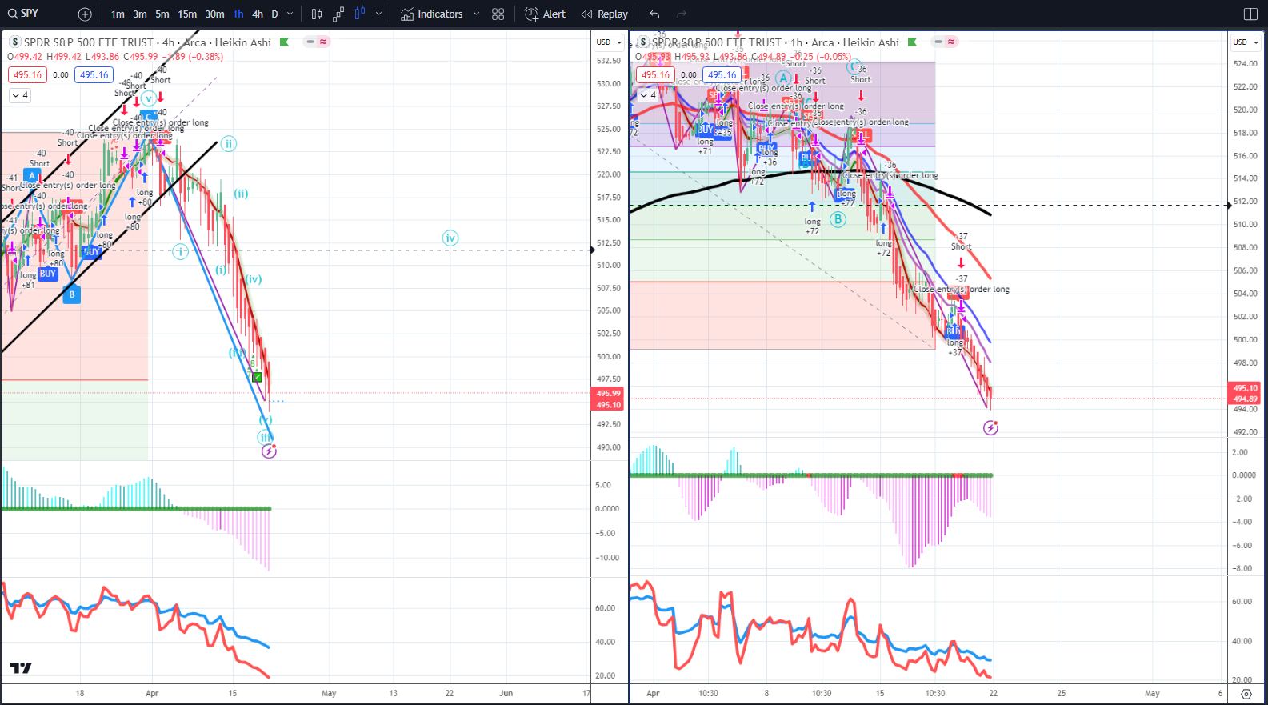
Task: Open chart settings gear icon
Action: (1246, 694)
